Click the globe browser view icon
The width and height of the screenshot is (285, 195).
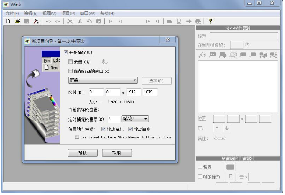click(x=198, y=22)
